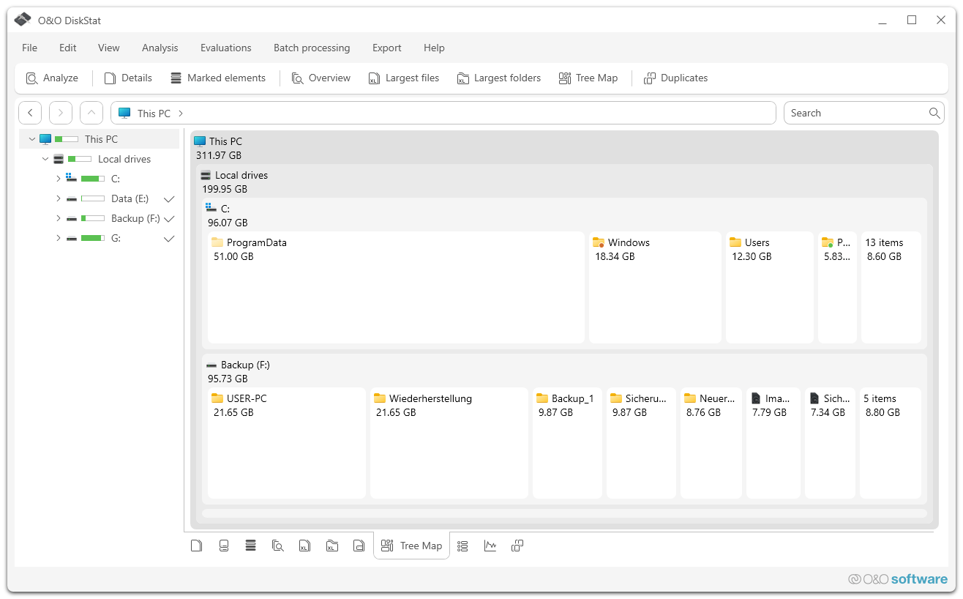Image resolution: width=963 pixels, height=599 pixels.
Task: Show Largest files from top toolbar
Action: (x=403, y=78)
